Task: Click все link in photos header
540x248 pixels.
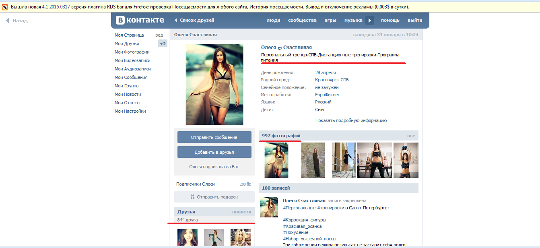Action: click(411, 136)
